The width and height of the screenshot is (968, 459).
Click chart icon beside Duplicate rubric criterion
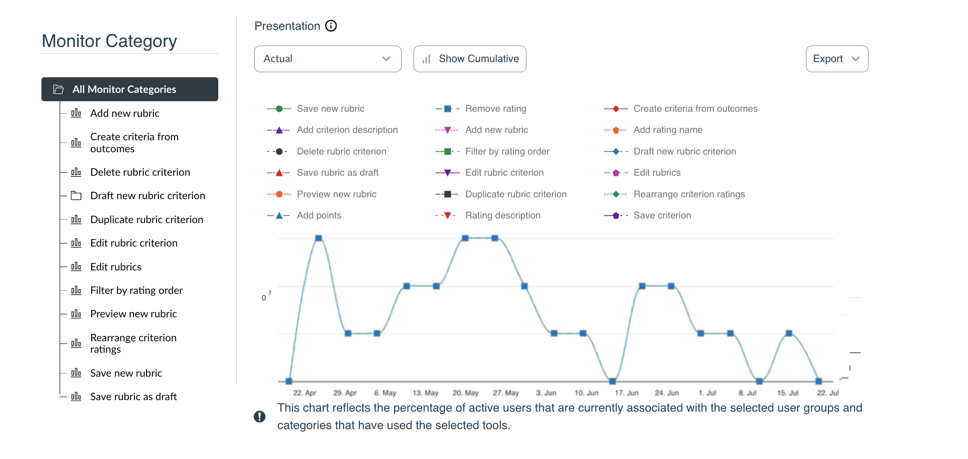coord(76,220)
